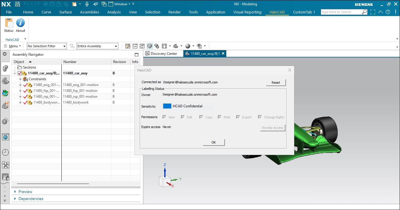Click the microphone icon in quick access toolbar
Viewport: 400px width, 210px height.
click(x=87, y=4)
